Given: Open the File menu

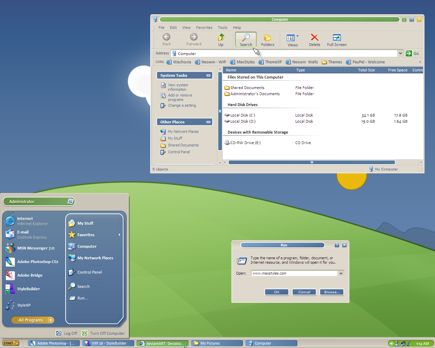Looking at the screenshot, I should (161, 28).
